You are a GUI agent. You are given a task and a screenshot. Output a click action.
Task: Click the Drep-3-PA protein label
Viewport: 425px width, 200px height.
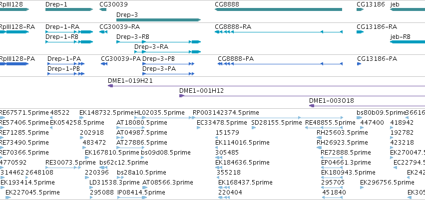coord(159,69)
